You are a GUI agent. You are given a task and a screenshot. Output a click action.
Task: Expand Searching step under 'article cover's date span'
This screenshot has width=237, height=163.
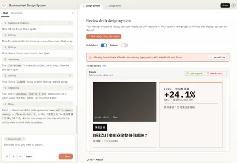point(38,59)
